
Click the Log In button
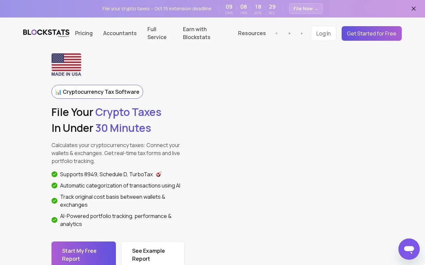click(x=323, y=33)
